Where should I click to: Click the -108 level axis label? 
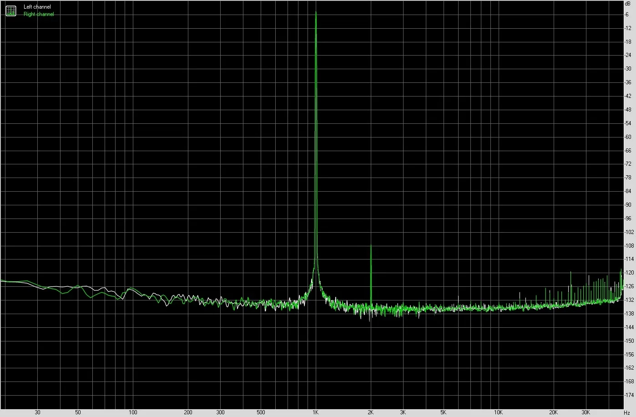[x=629, y=246]
